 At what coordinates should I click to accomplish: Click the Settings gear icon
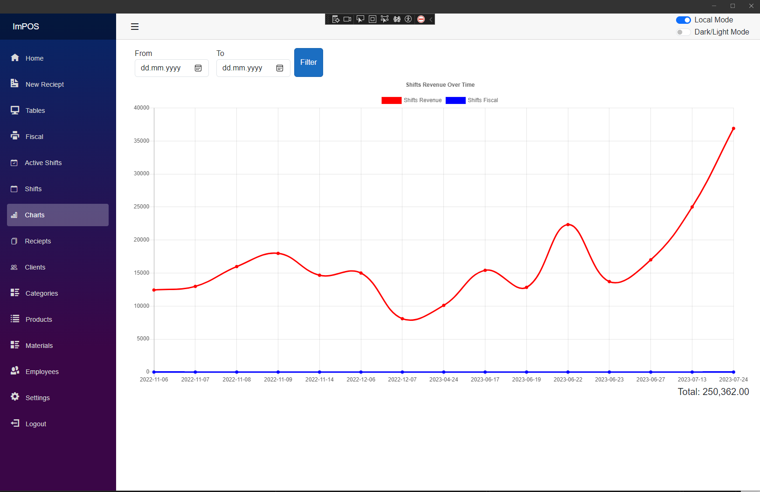point(15,396)
